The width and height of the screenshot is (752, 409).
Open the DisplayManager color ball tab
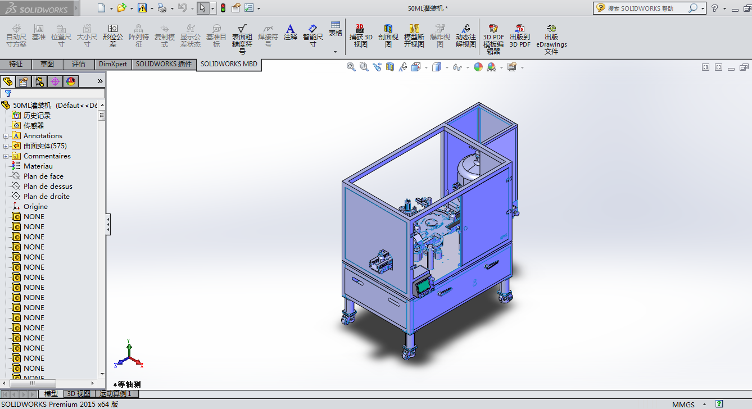(x=71, y=81)
